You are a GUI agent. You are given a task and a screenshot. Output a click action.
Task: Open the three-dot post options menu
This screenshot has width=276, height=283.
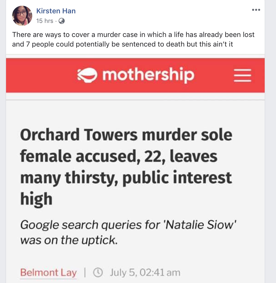[256, 10]
